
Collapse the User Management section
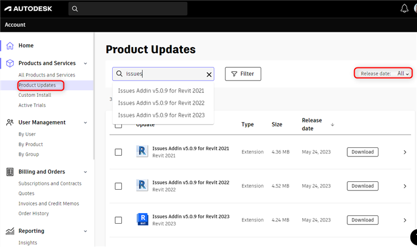[x=86, y=122]
